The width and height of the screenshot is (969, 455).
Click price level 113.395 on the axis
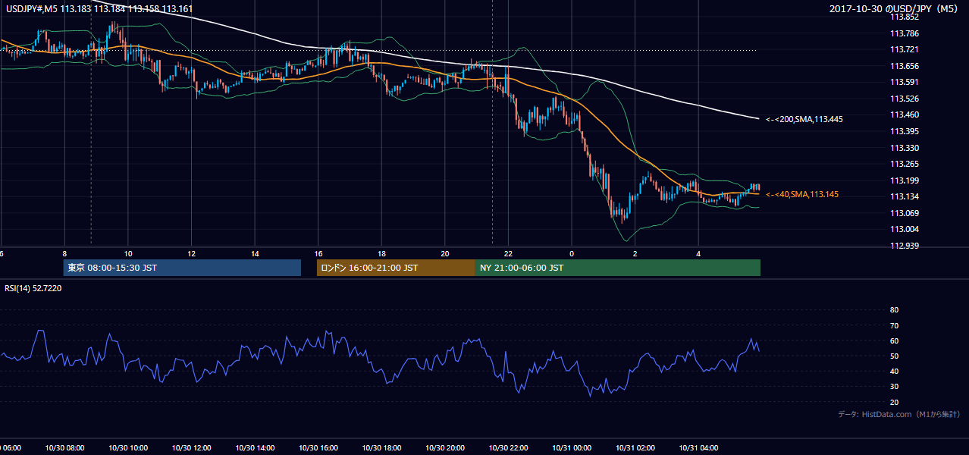tap(904, 131)
